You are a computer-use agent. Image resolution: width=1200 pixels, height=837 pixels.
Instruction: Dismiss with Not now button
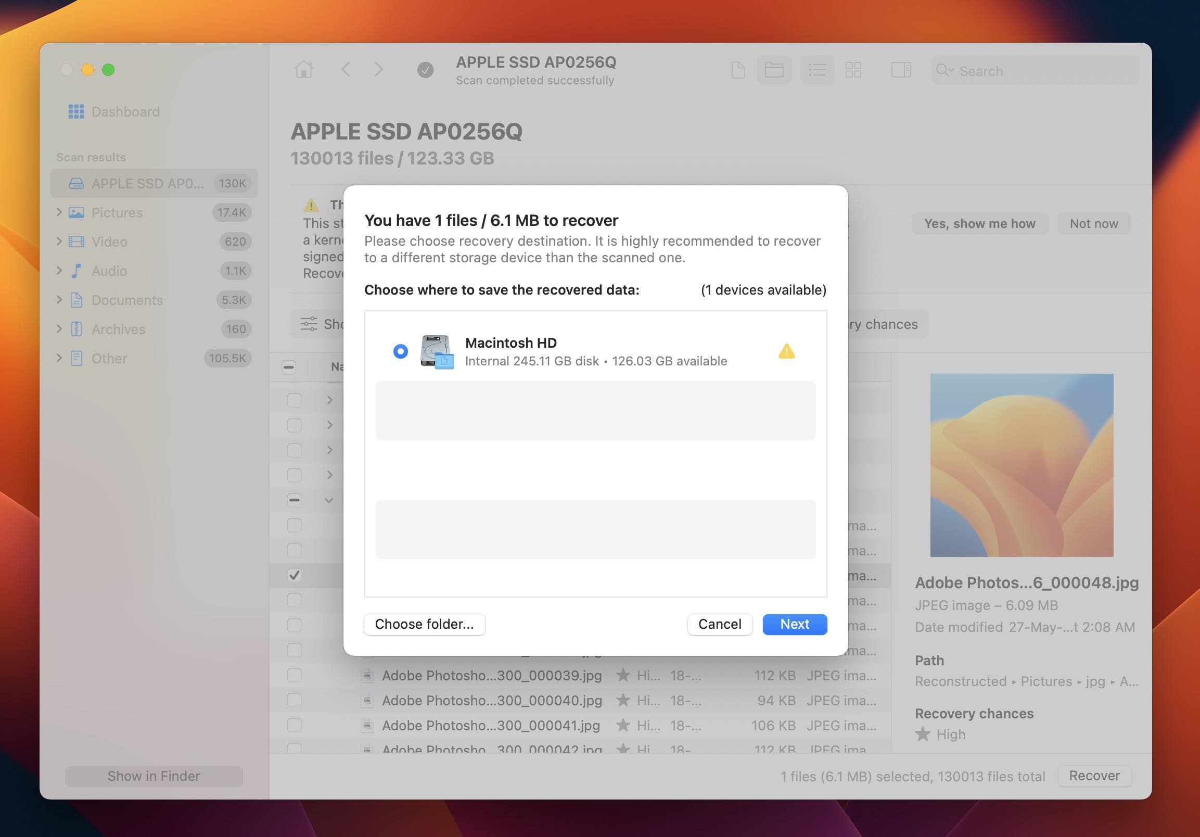click(x=1094, y=224)
